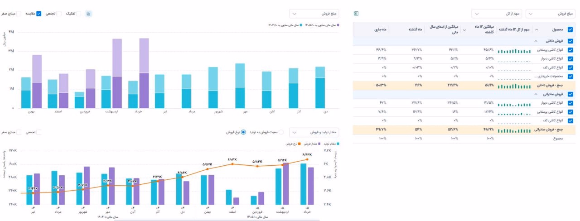
Task: Click the blue مقدار تولید legend marker
Action: tap(338, 144)
